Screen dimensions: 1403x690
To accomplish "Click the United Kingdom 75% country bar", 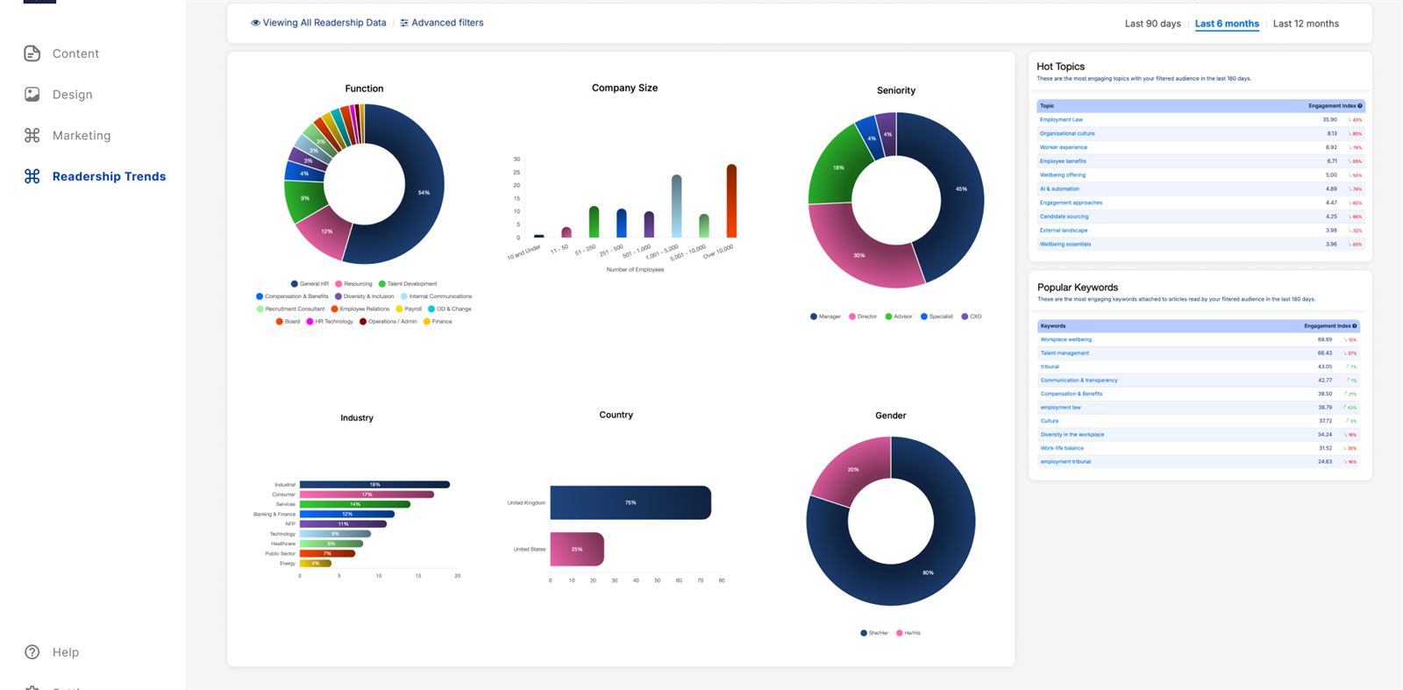I will [x=630, y=502].
